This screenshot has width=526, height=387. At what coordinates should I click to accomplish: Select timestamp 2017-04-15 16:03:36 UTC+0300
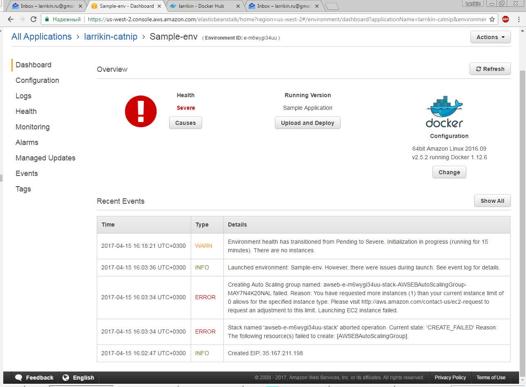143,267
